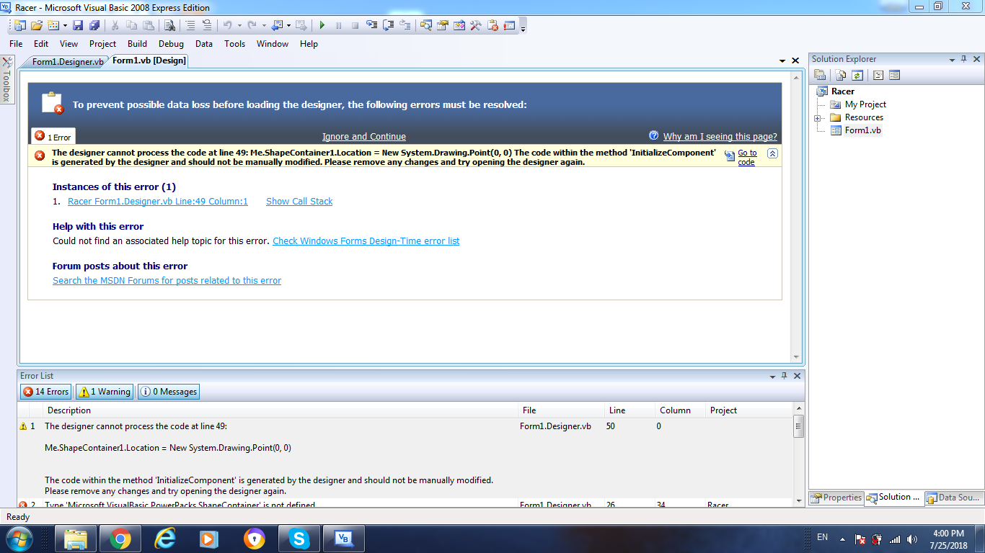Open Navigate Backward dropdown arrow
Image resolution: width=985 pixels, height=553 pixels.
coord(288,25)
